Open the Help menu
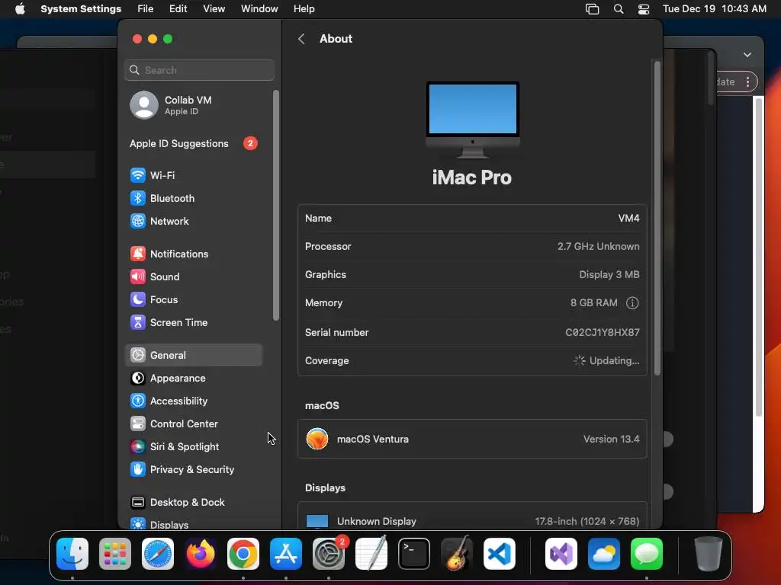The height and width of the screenshot is (585, 781). click(304, 9)
